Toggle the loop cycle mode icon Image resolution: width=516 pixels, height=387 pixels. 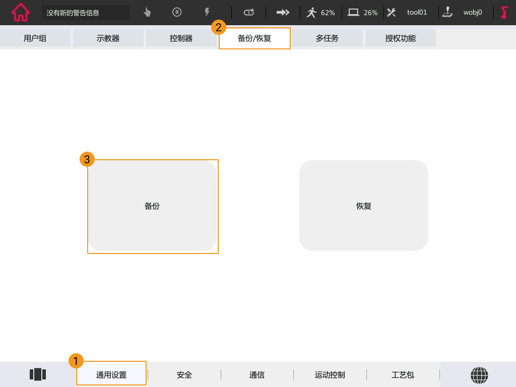249,13
